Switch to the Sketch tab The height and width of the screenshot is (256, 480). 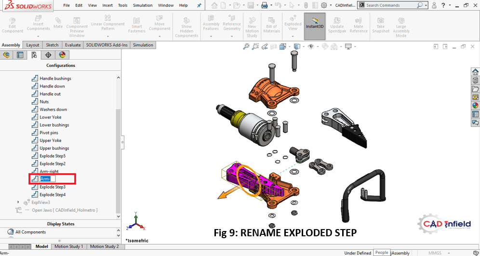click(x=52, y=45)
